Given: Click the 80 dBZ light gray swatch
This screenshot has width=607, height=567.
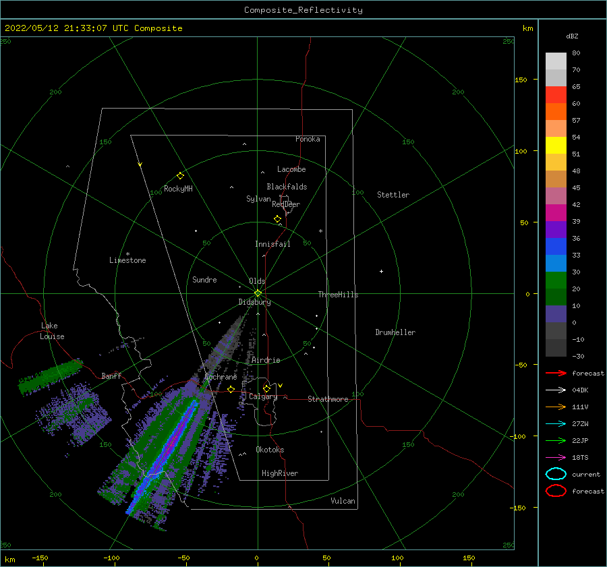Looking at the screenshot, I should click(556, 61).
